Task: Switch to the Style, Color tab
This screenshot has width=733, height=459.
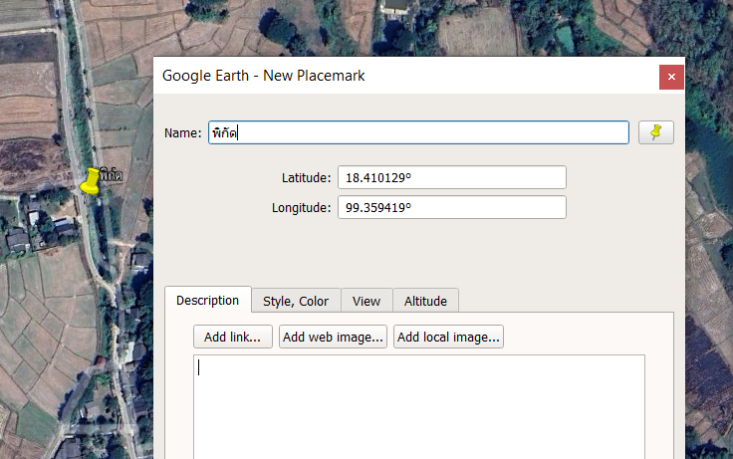Action: [x=295, y=301]
